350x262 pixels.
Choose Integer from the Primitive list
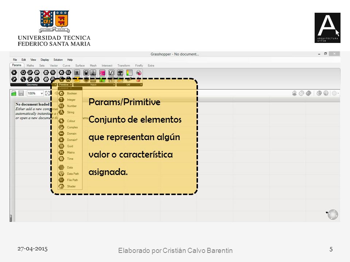tap(70, 100)
